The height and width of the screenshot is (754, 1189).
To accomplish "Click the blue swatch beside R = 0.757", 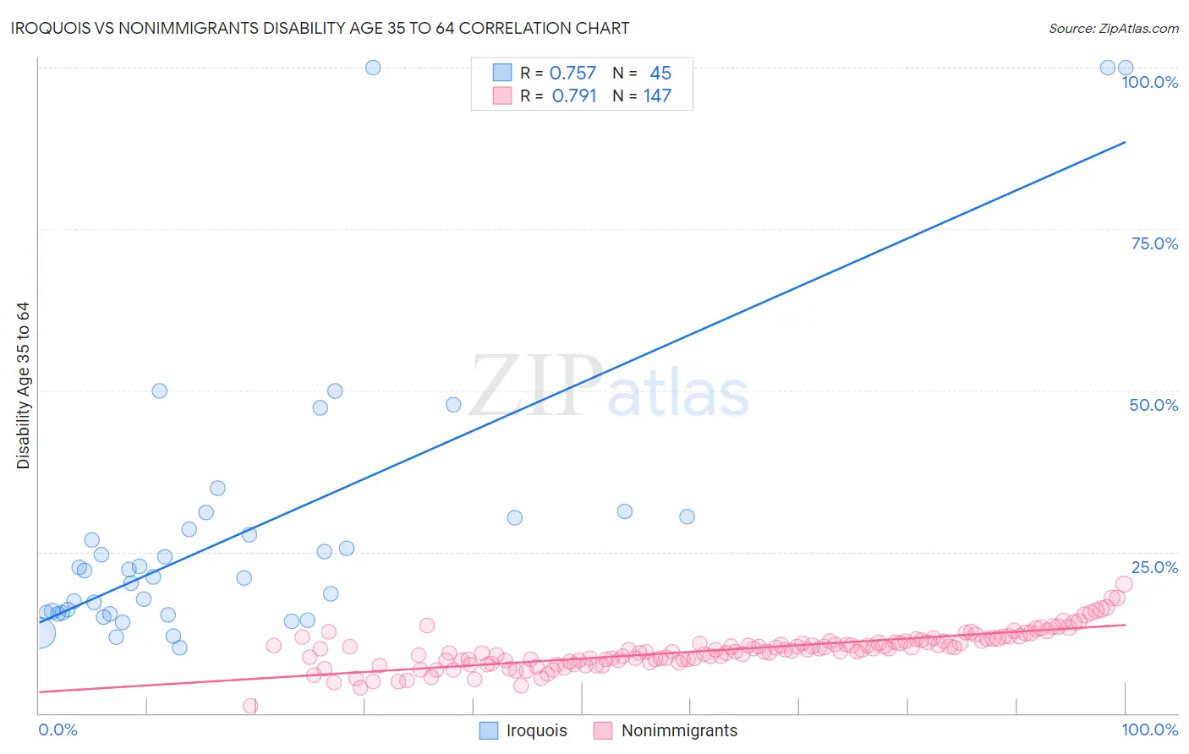I will pos(502,73).
